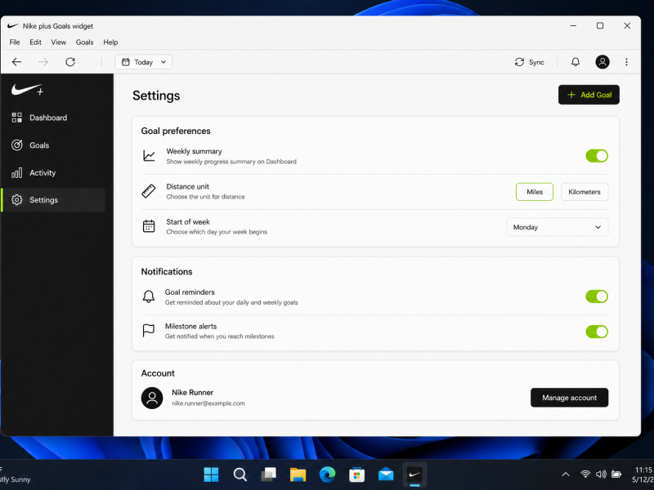Click the back arrow in toolbar
Viewport: 654px width, 490px height.
click(x=16, y=62)
